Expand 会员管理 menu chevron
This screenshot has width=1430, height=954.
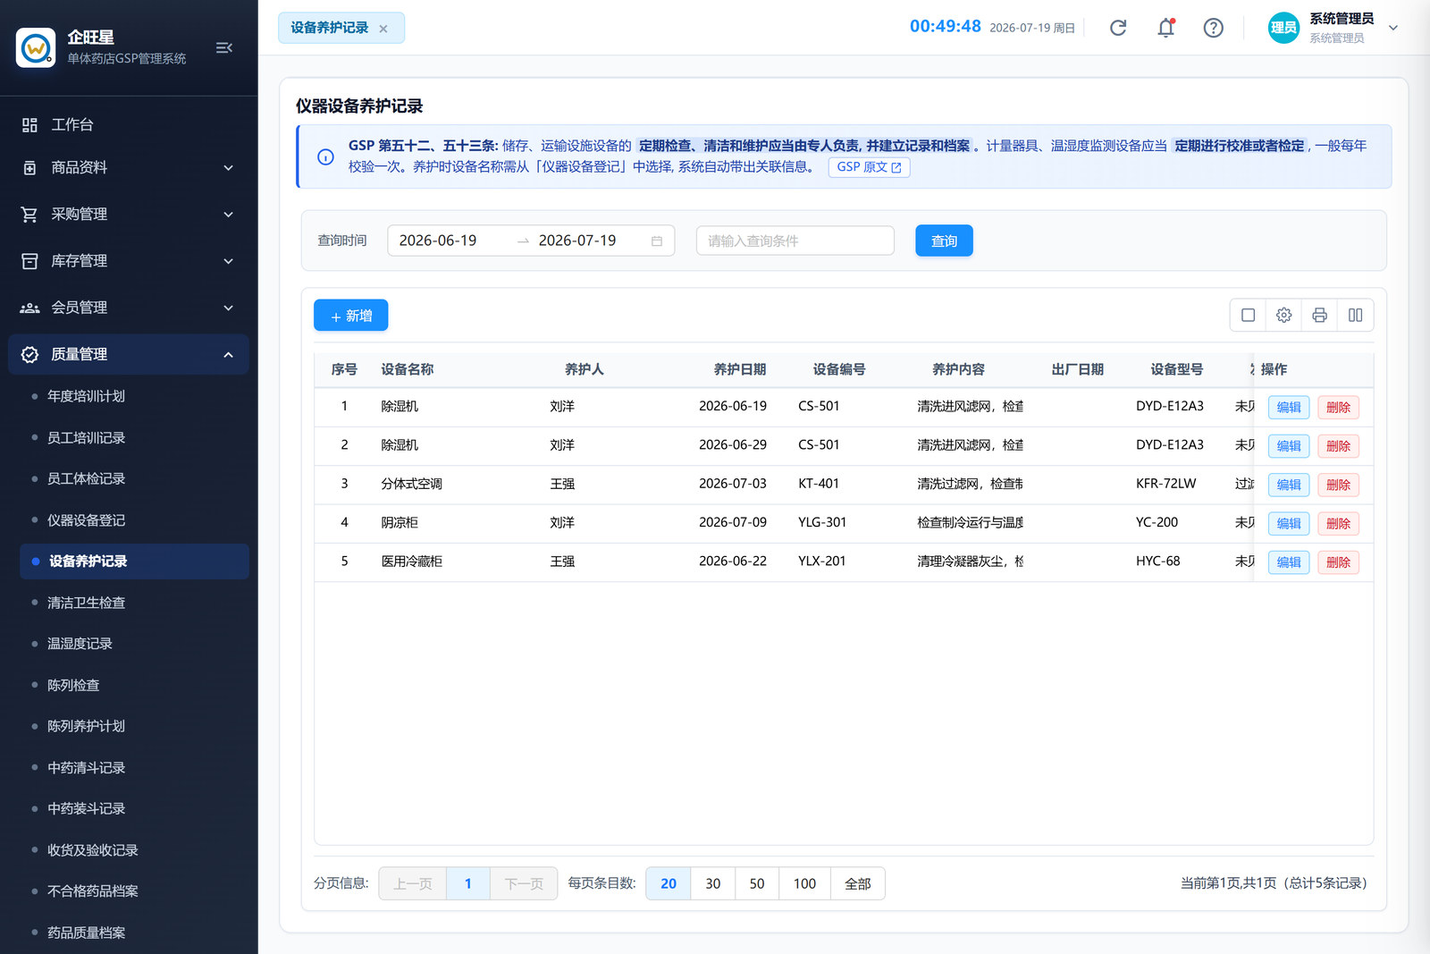click(x=229, y=308)
